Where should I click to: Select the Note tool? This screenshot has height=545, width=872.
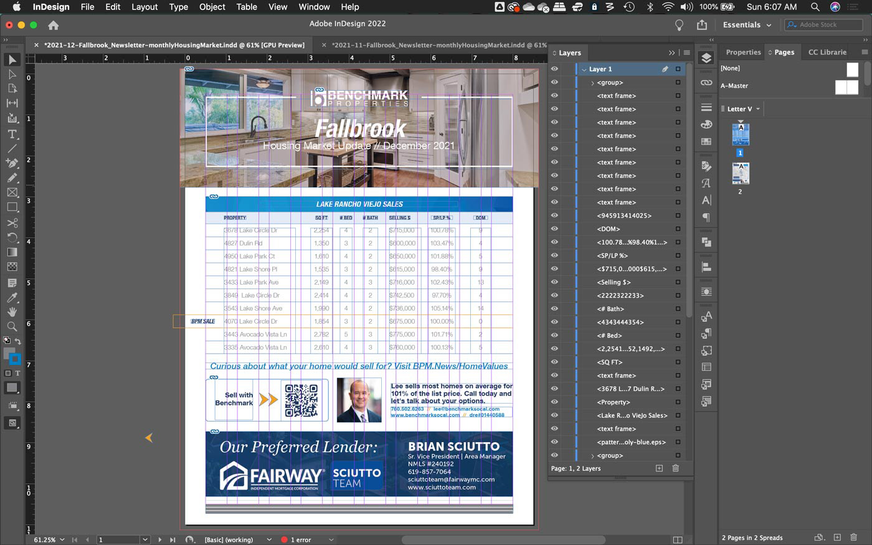12,282
